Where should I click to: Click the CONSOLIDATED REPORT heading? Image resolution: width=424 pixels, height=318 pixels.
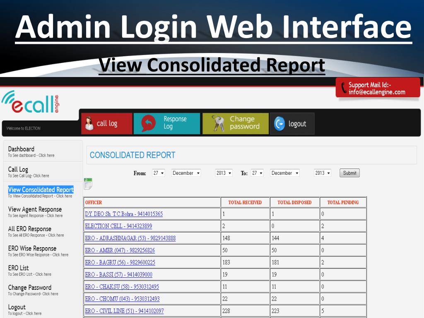pos(132,155)
